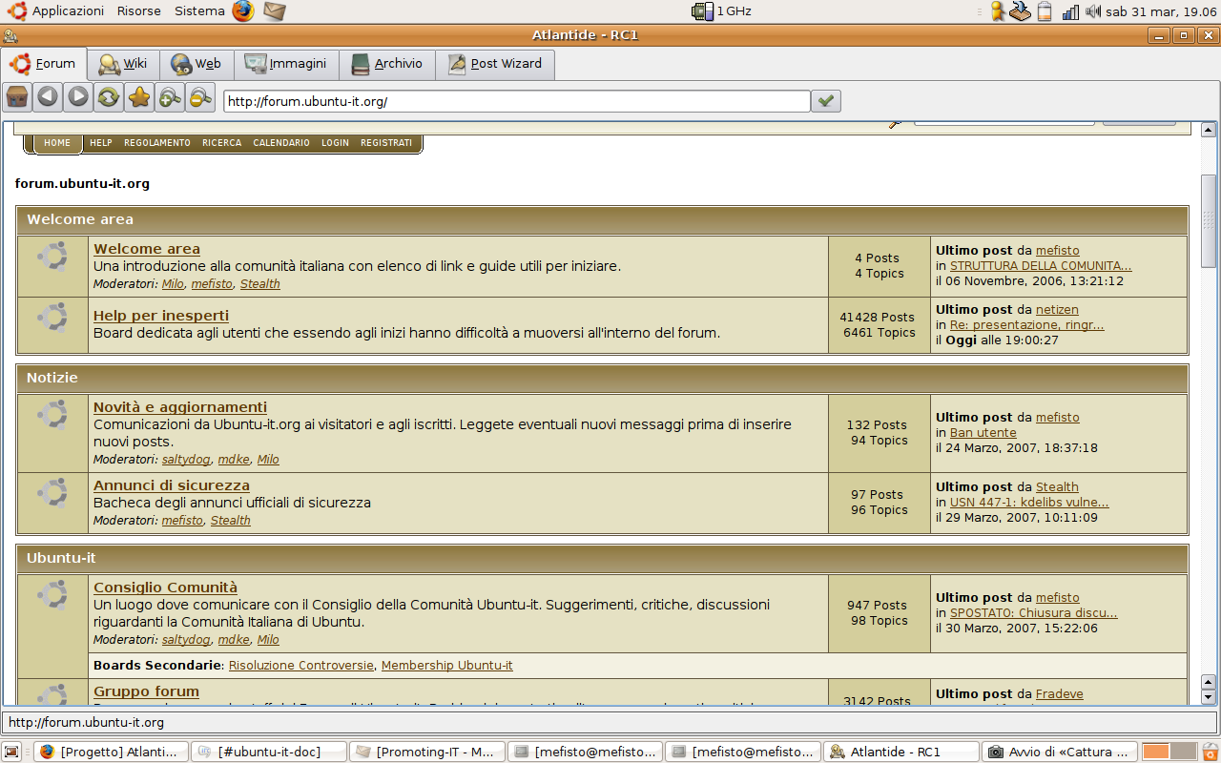Open the Archivio tab
This screenshot has height=763, width=1221.
coord(387,64)
